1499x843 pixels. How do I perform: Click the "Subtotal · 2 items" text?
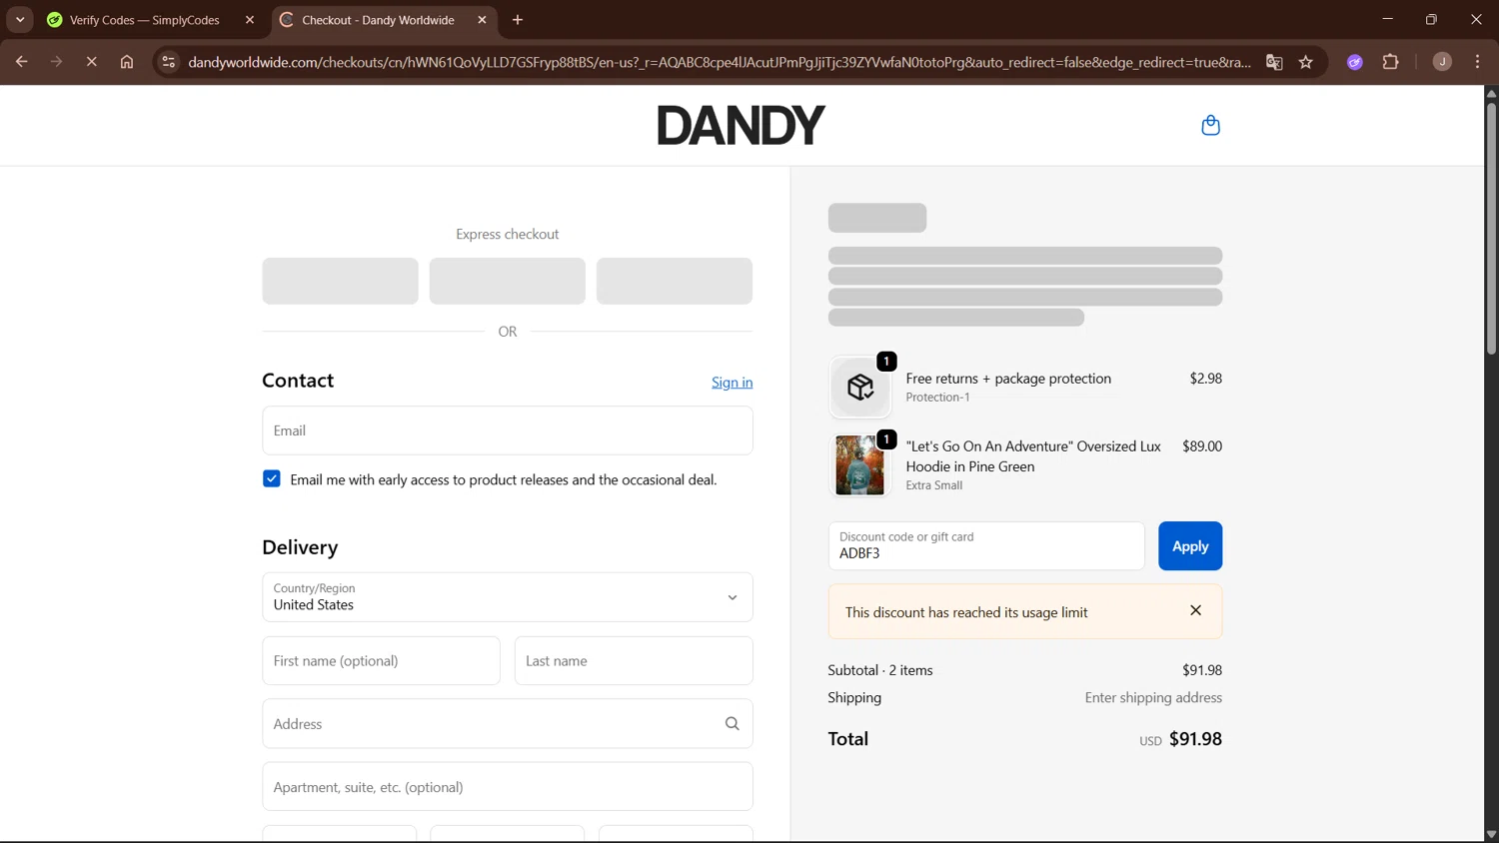point(880,670)
